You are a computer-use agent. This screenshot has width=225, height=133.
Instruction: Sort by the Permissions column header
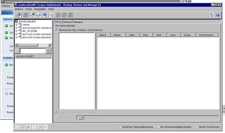click(207, 35)
